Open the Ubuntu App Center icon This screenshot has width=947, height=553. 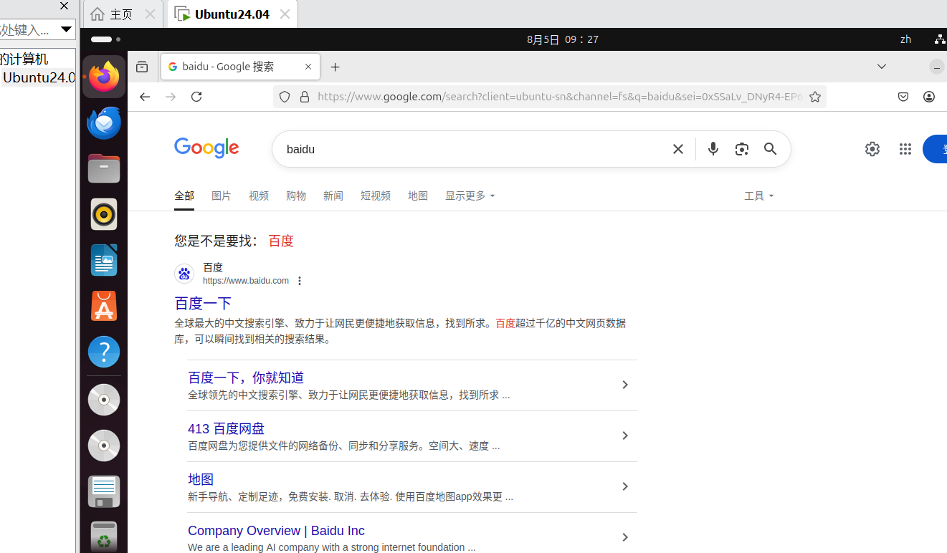click(x=104, y=306)
